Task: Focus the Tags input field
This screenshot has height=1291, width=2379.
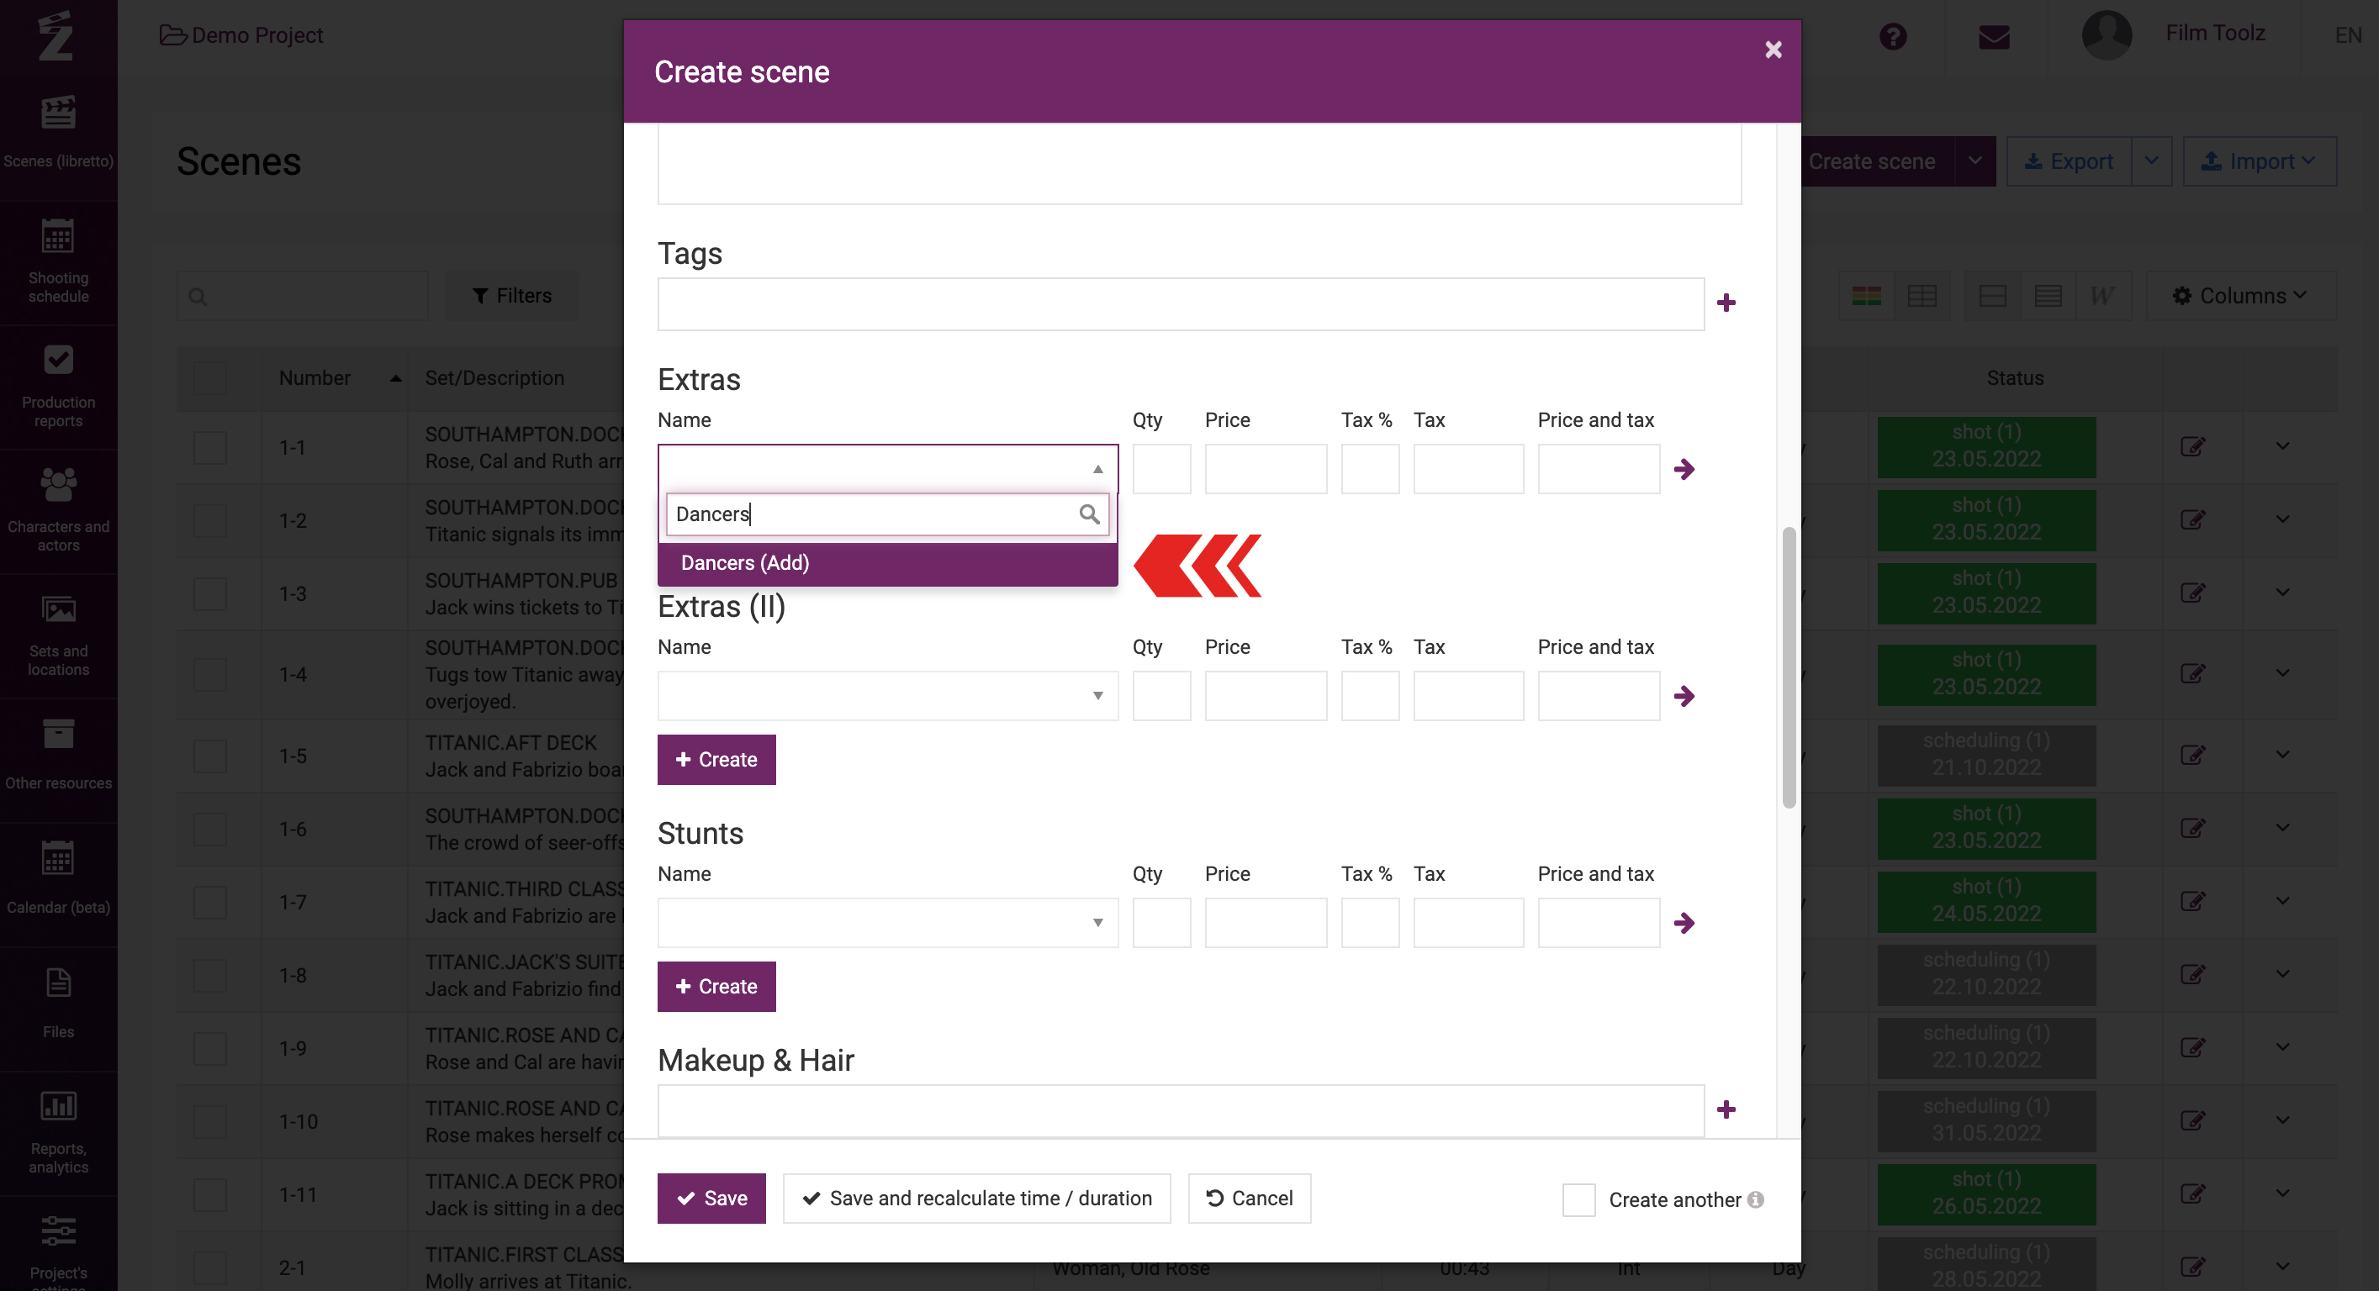Action: pyautogui.click(x=1181, y=303)
